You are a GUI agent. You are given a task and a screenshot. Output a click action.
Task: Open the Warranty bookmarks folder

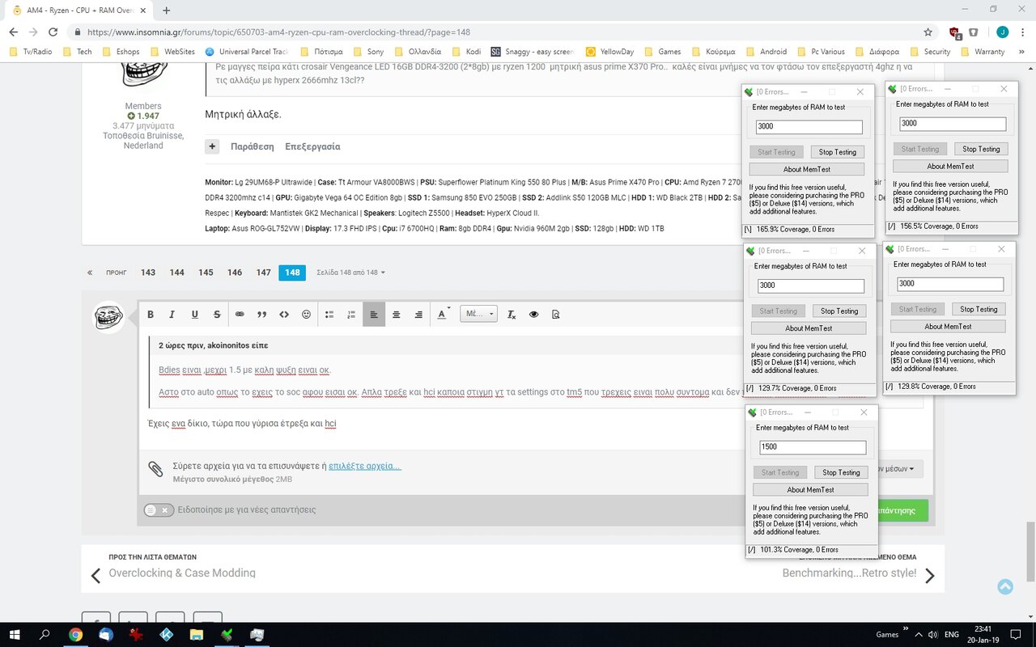981,52
